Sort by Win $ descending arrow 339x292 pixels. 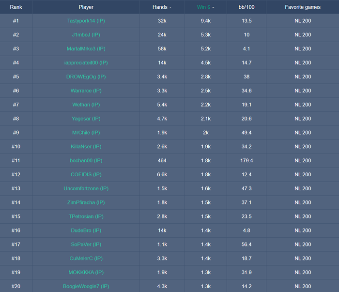[x=213, y=8]
